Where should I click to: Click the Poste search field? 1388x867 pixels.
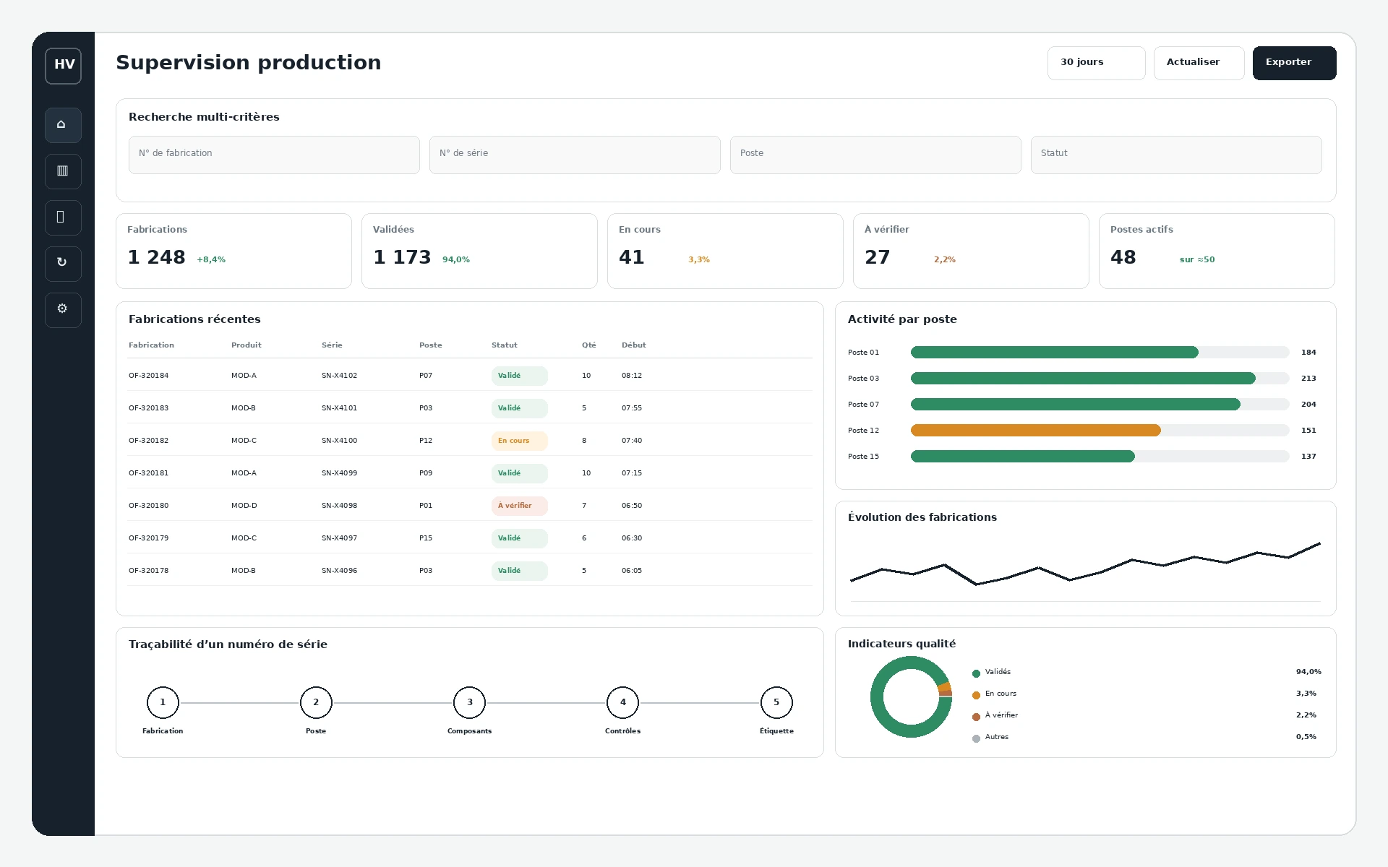(875, 155)
